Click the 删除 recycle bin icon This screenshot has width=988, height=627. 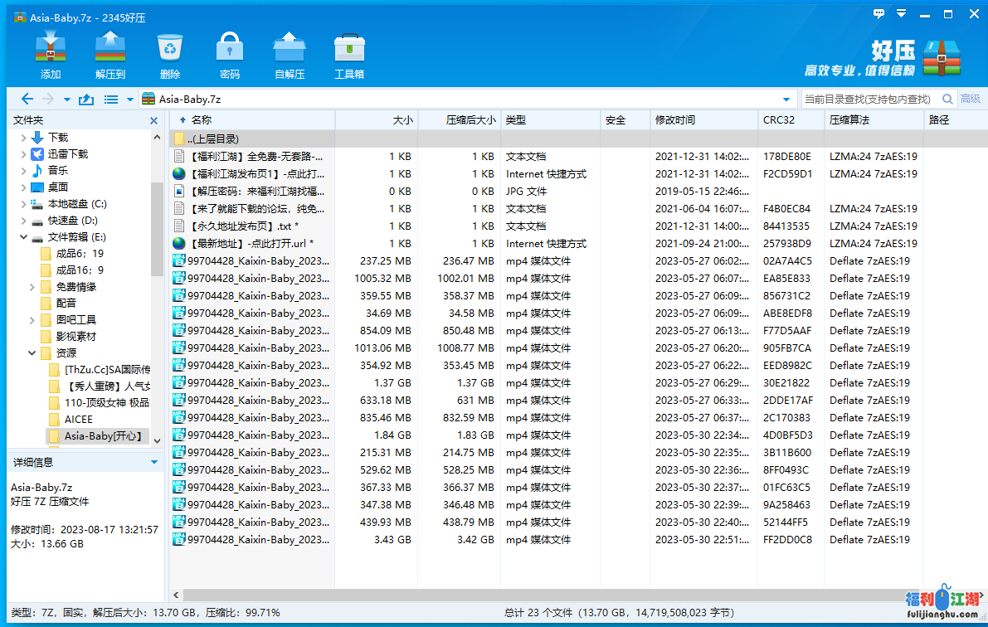[x=170, y=50]
